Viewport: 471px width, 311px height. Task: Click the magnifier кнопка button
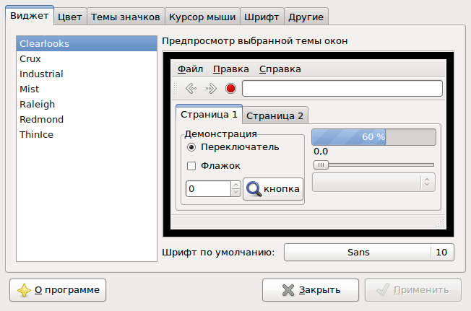[x=273, y=189]
